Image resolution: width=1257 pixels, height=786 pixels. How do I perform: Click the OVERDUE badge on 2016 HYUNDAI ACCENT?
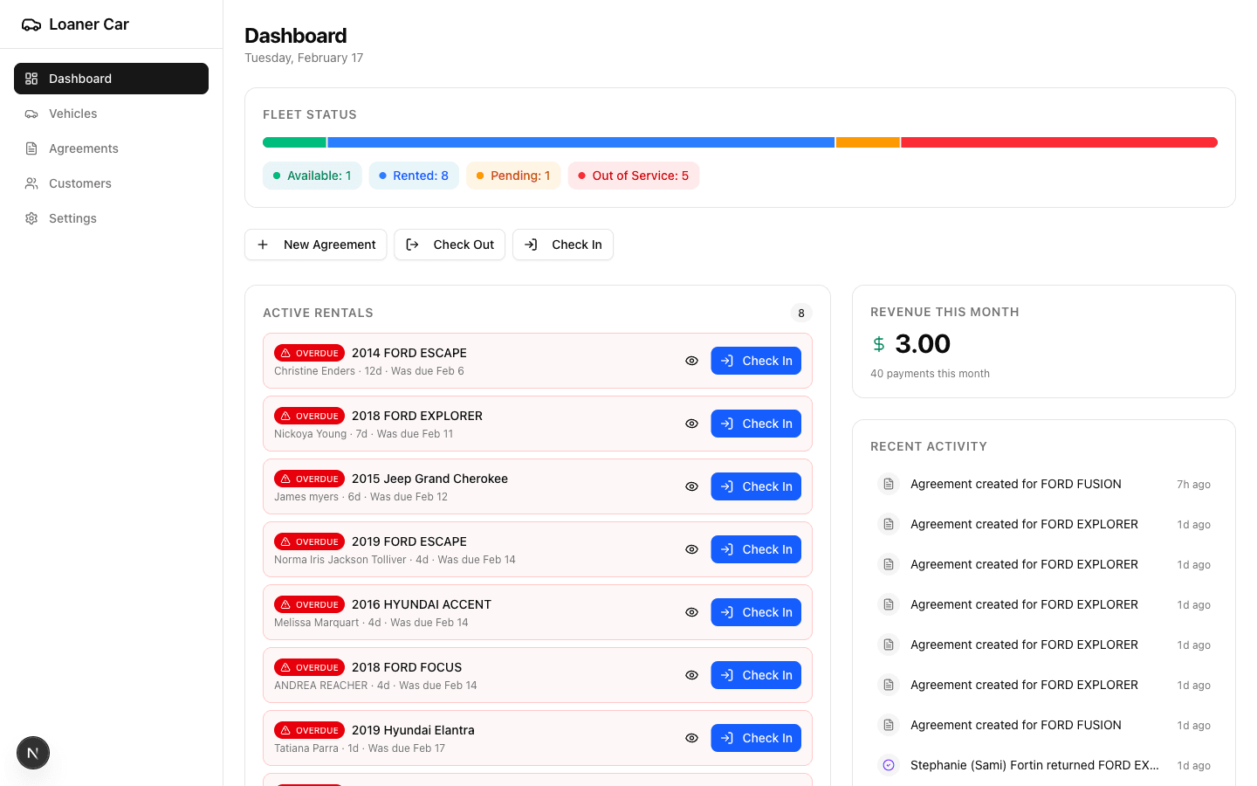(309, 604)
